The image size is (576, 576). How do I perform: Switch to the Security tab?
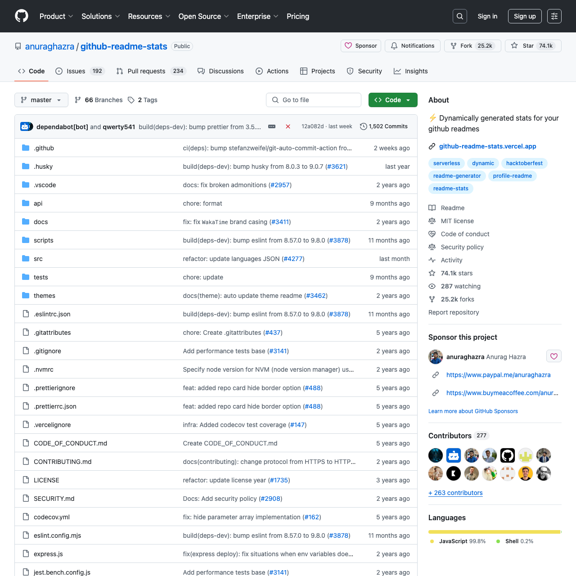coord(364,71)
